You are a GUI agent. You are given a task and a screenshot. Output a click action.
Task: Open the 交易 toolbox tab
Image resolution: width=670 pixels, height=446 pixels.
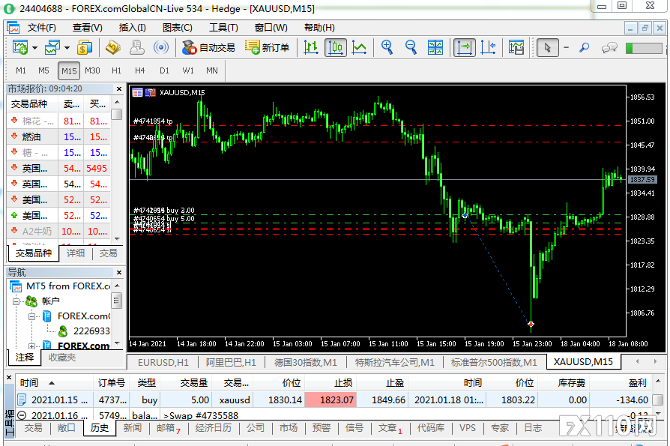click(33, 427)
